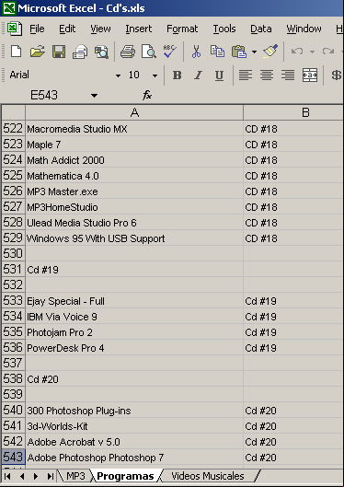Switch to the Videos Musicales sheet tab
This screenshot has width=344, height=487.
(x=208, y=476)
